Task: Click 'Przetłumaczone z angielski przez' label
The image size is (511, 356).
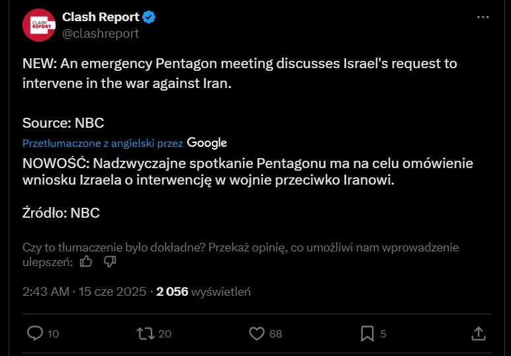Action: [103, 143]
